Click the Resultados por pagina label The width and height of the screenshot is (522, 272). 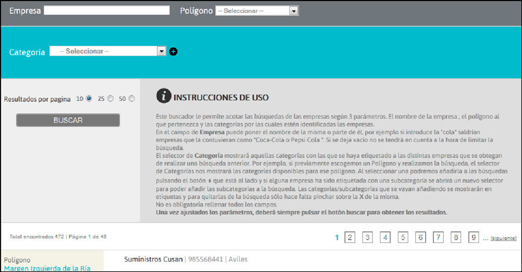click(x=37, y=99)
